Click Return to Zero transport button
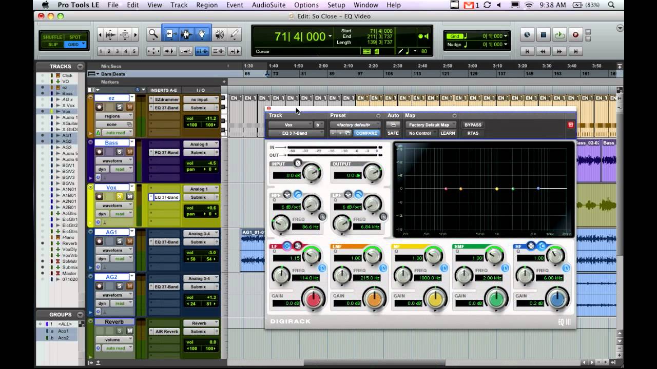 (x=527, y=51)
